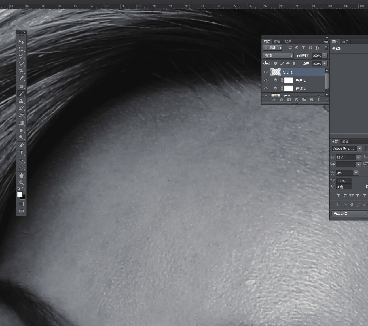Toggle layer filtering switch on or off
368x326 pixels.
tap(326, 48)
